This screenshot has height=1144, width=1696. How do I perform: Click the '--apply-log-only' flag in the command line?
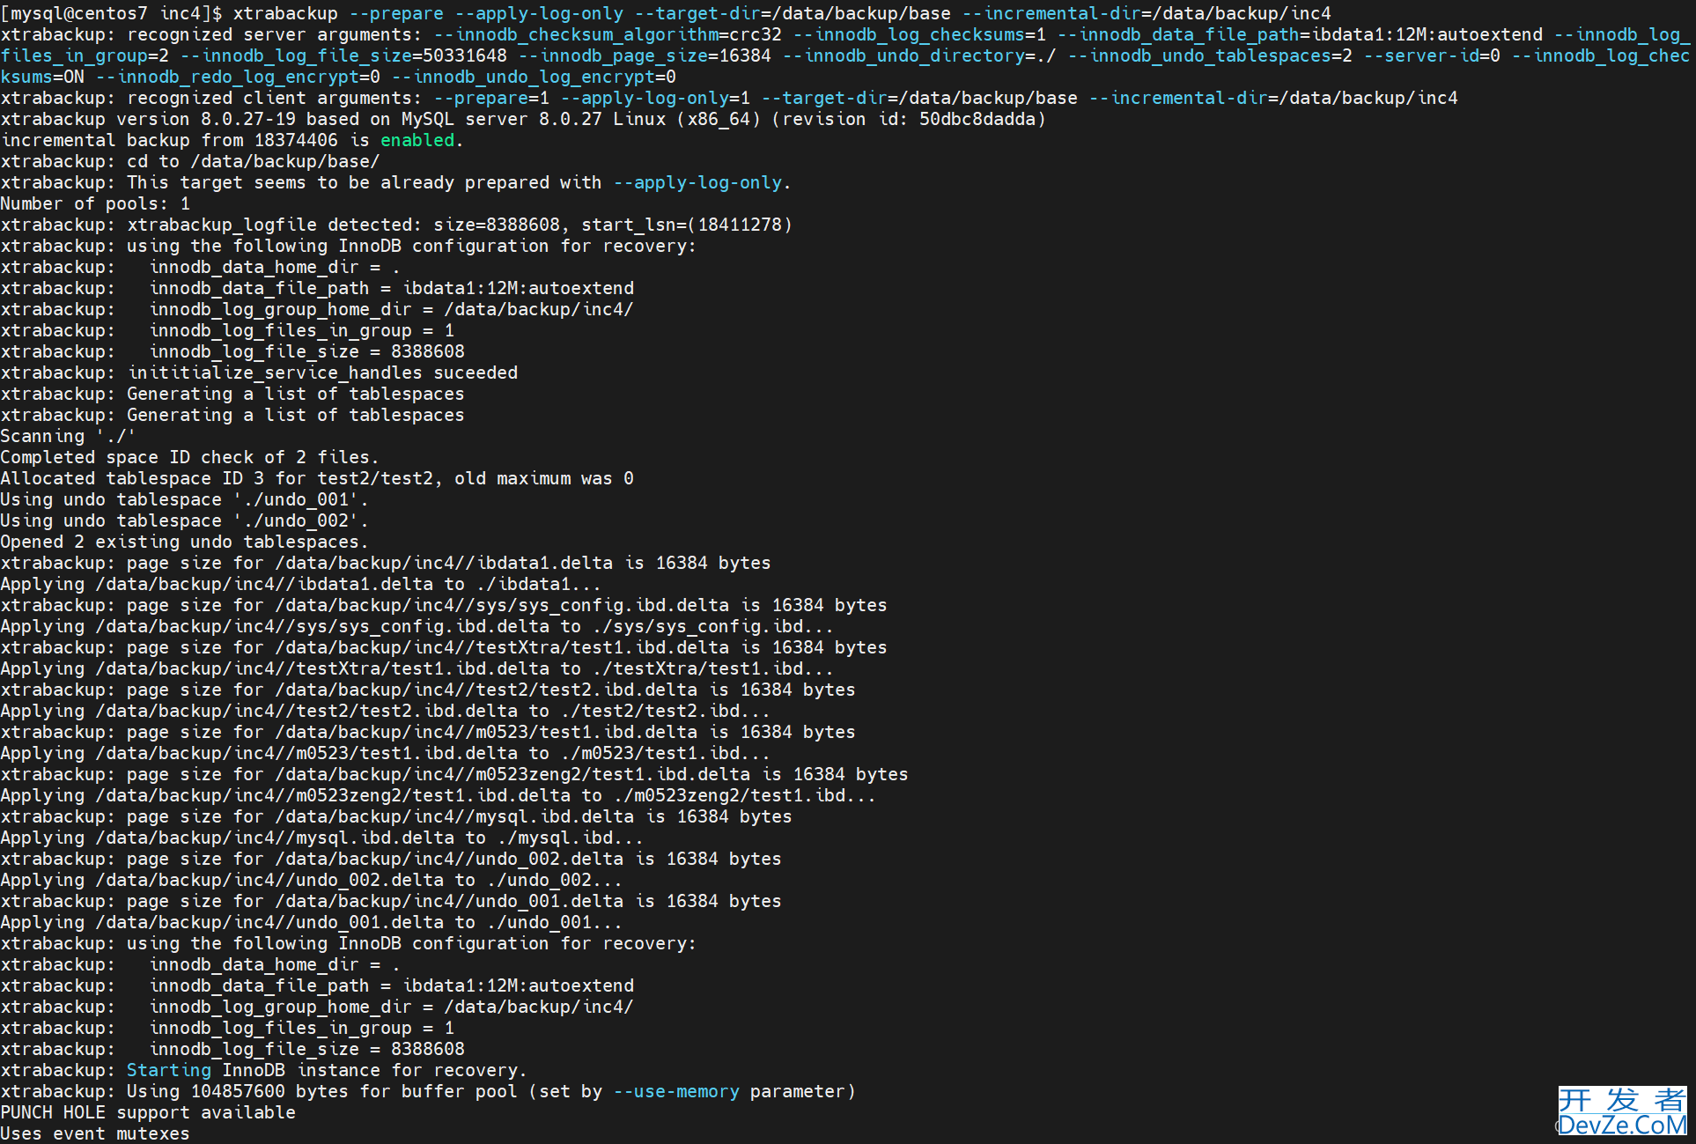(539, 13)
